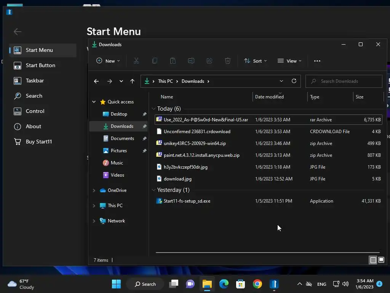390x293 pixels.
Task: Select Start11-fs-setup_sd.exe file
Action: (x=269, y=201)
